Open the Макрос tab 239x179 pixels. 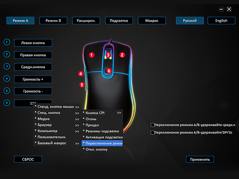[x=152, y=21]
